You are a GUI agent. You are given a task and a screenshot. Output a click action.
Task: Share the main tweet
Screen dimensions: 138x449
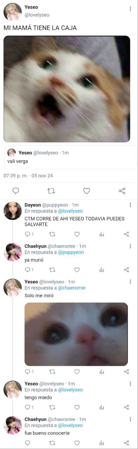[122, 191]
